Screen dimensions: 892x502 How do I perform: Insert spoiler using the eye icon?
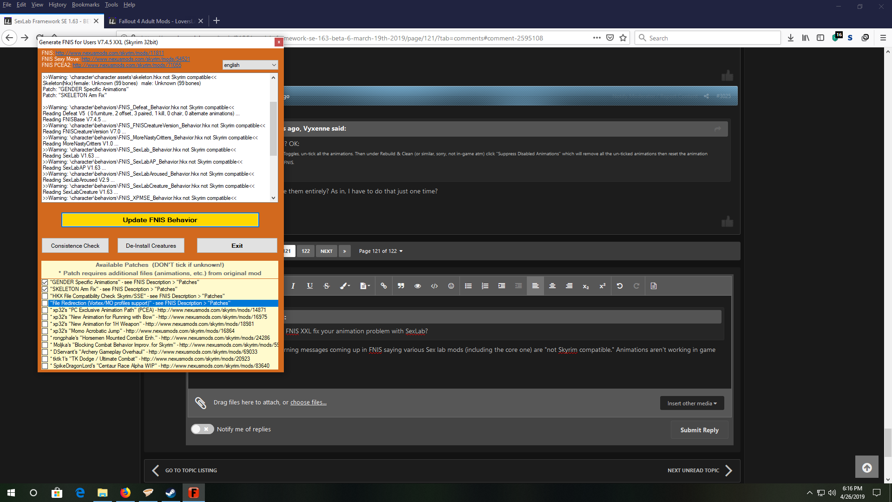[x=418, y=286]
